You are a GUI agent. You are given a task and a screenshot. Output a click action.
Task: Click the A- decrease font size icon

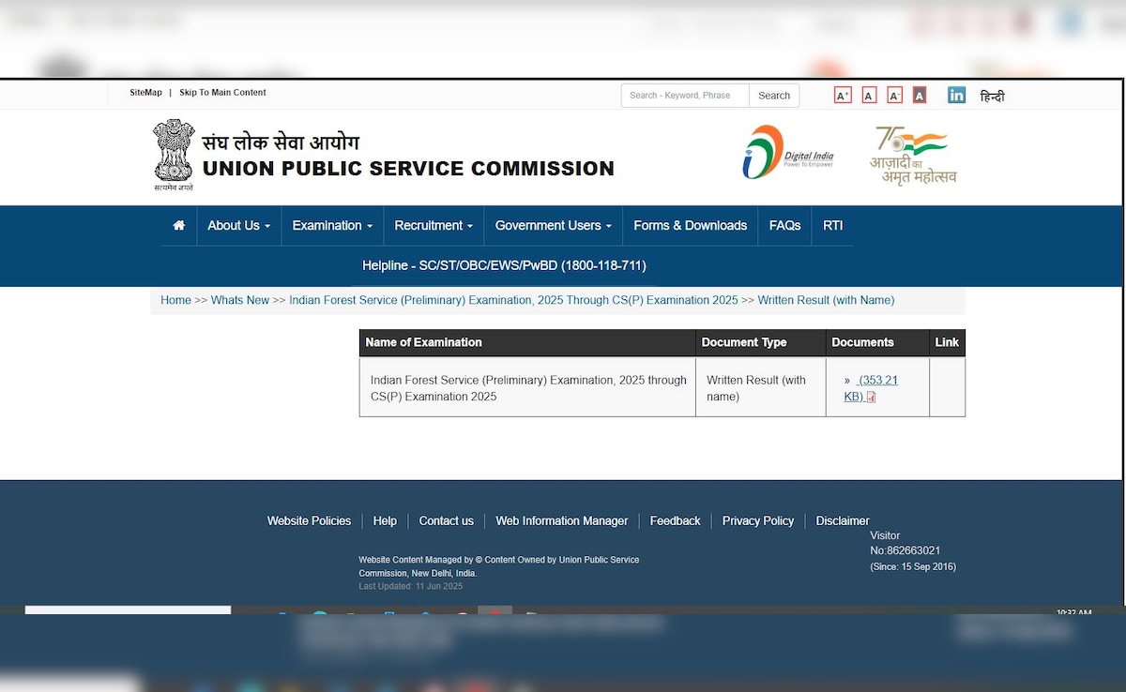click(894, 96)
